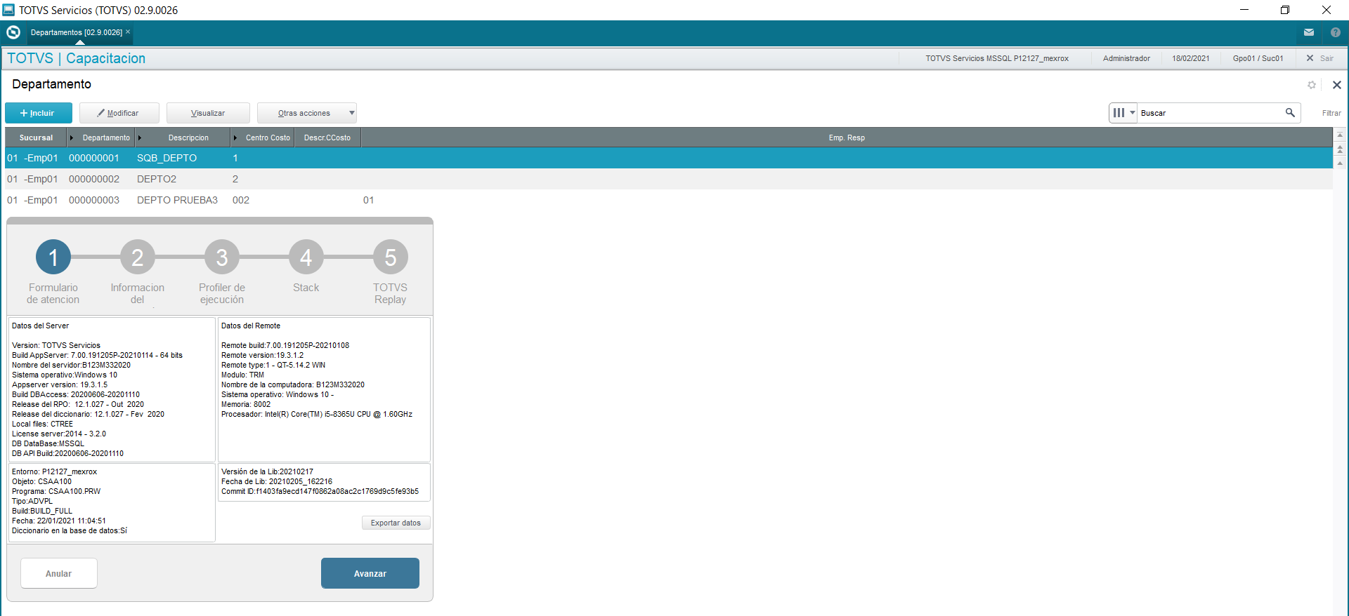This screenshot has height=616, width=1349.
Task: Click the Remote build:7.00.191205P-20210108 line
Action: tap(285, 345)
